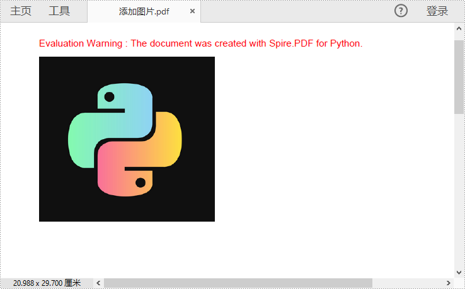
Task: Click the vertical scrollbar up arrow
Action: (x=459, y=28)
